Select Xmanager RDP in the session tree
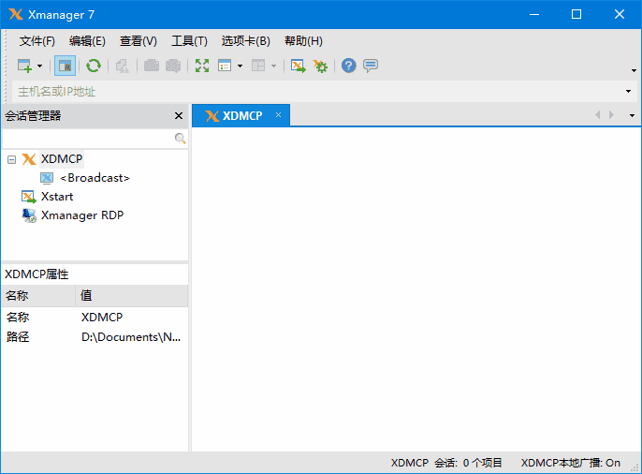 (81, 215)
